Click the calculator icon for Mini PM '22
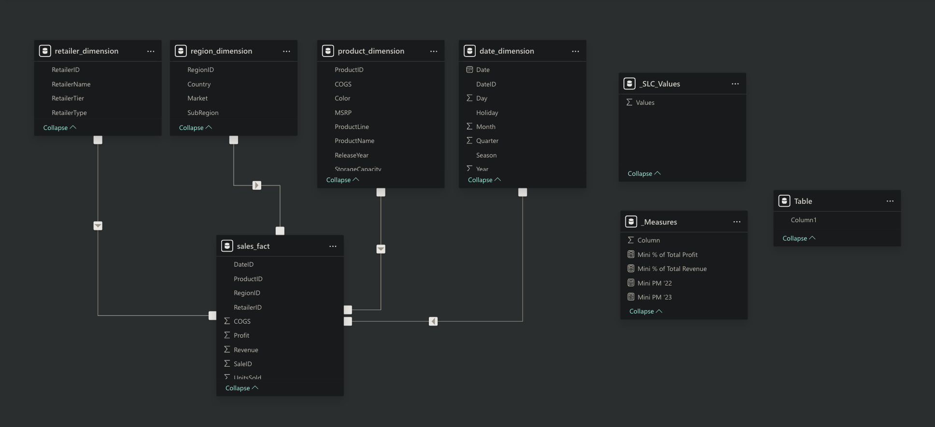The width and height of the screenshot is (935, 427). point(631,283)
